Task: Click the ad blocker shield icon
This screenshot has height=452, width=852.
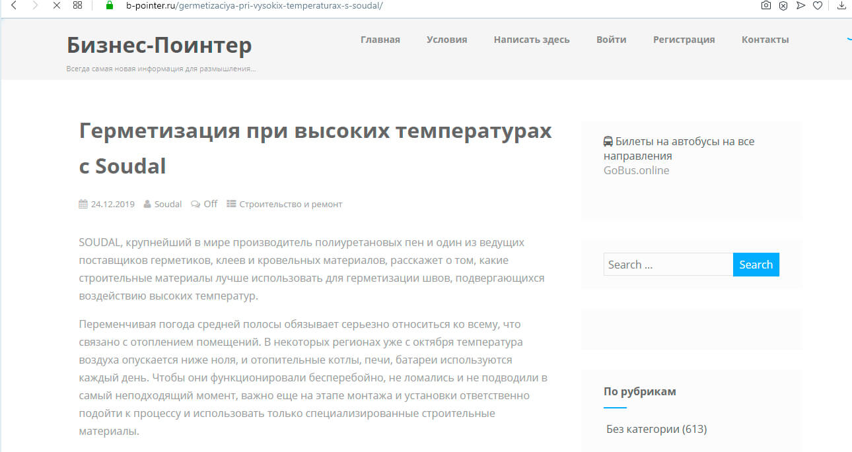Action: pyautogui.click(x=783, y=5)
